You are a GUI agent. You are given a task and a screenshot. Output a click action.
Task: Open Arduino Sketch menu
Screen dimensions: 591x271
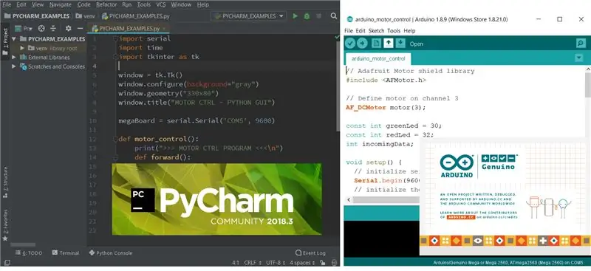376,31
